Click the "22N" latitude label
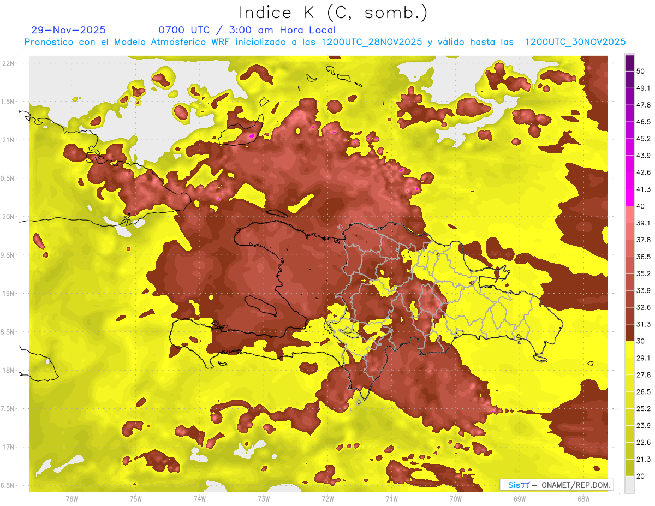This screenshot has height=506, width=655. 8,63
